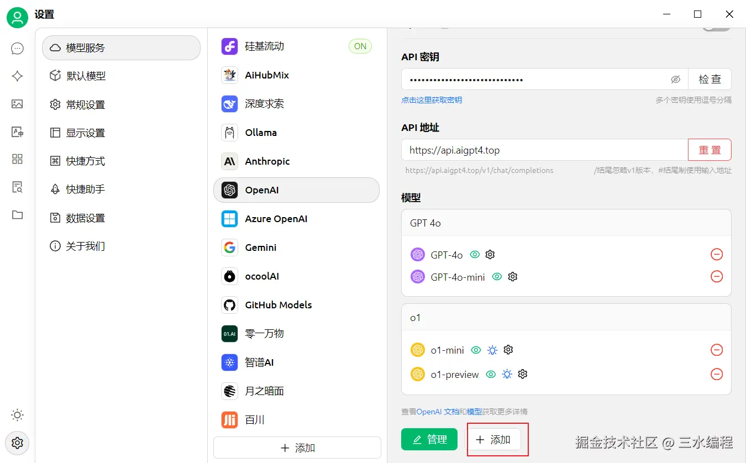Select the ocoolAI provider
The image size is (746, 463).
click(x=297, y=276)
